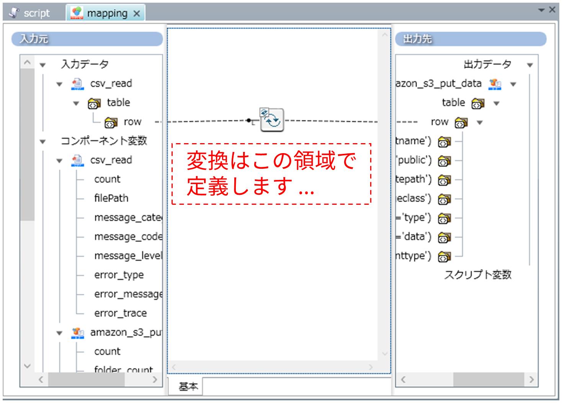Viewport: 562px width, 403px height.
Task: Click the icon next to 'type' output field
Action: point(444,218)
